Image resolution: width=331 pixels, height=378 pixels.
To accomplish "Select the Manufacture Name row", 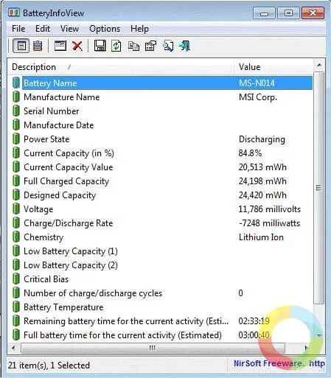I will (x=162, y=97).
